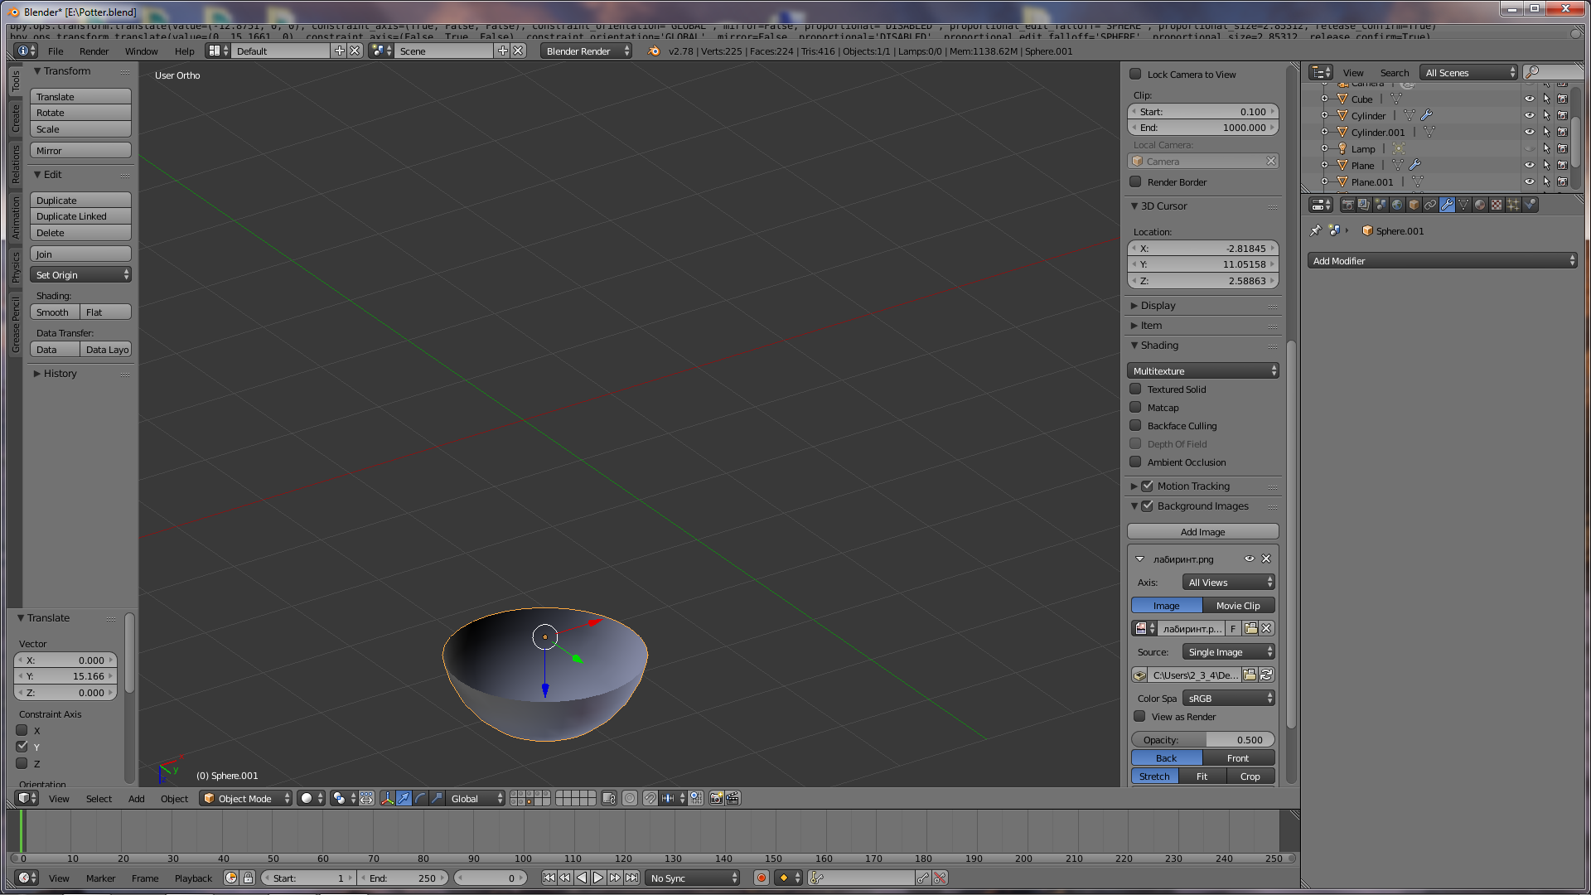Select the translate manipulator arrow icon
Screen dimensions: 1591x895
click(x=404, y=798)
